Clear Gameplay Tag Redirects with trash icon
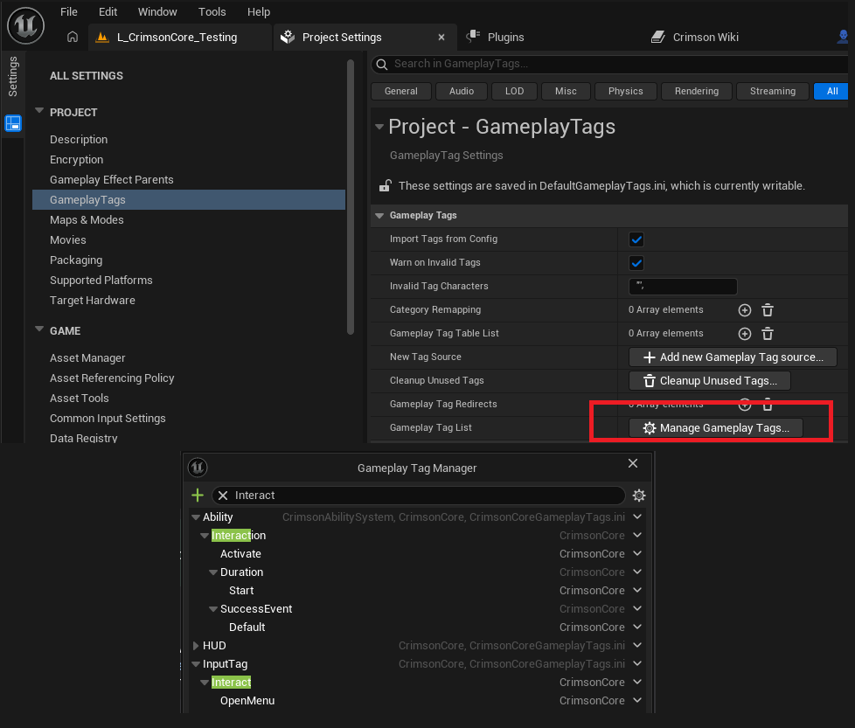This screenshot has width=855, height=728. (x=768, y=405)
